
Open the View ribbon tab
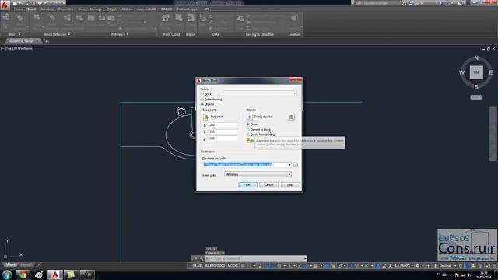(82, 9)
